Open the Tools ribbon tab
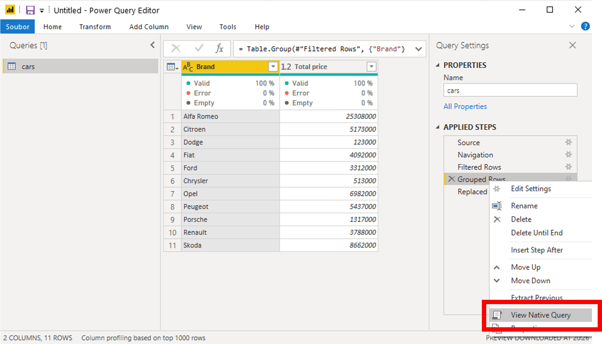Image resolution: width=602 pixels, height=344 pixels. [228, 27]
